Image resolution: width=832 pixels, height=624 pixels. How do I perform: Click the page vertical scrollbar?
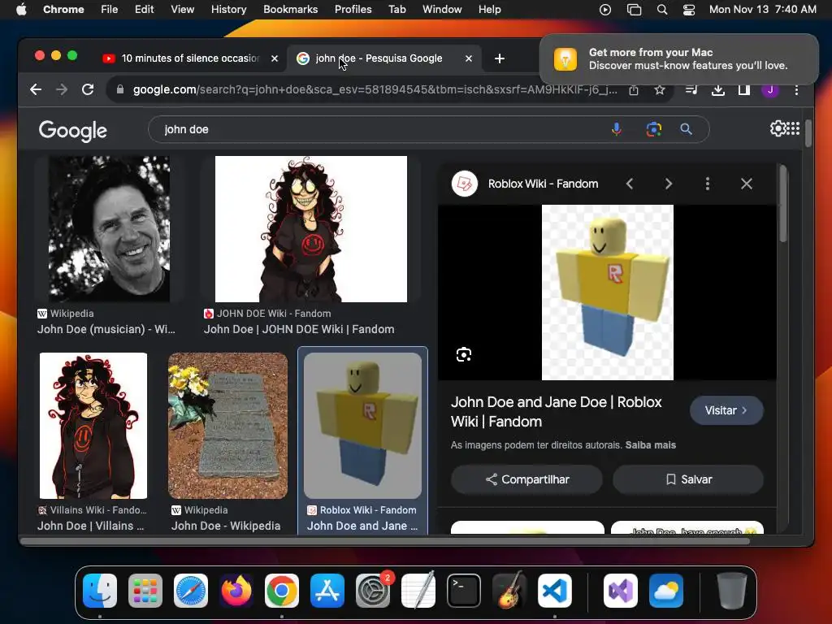[x=808, y=133]
